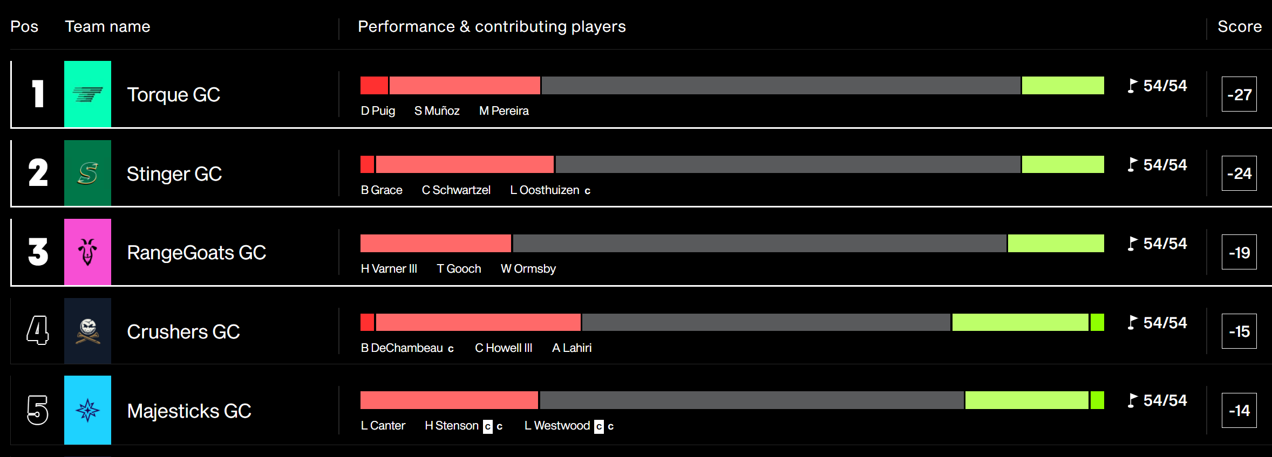Click Torque GC's green birdie bar segment
The height and width of the screenshot is (457, 1272).
tap(1063, 86)
